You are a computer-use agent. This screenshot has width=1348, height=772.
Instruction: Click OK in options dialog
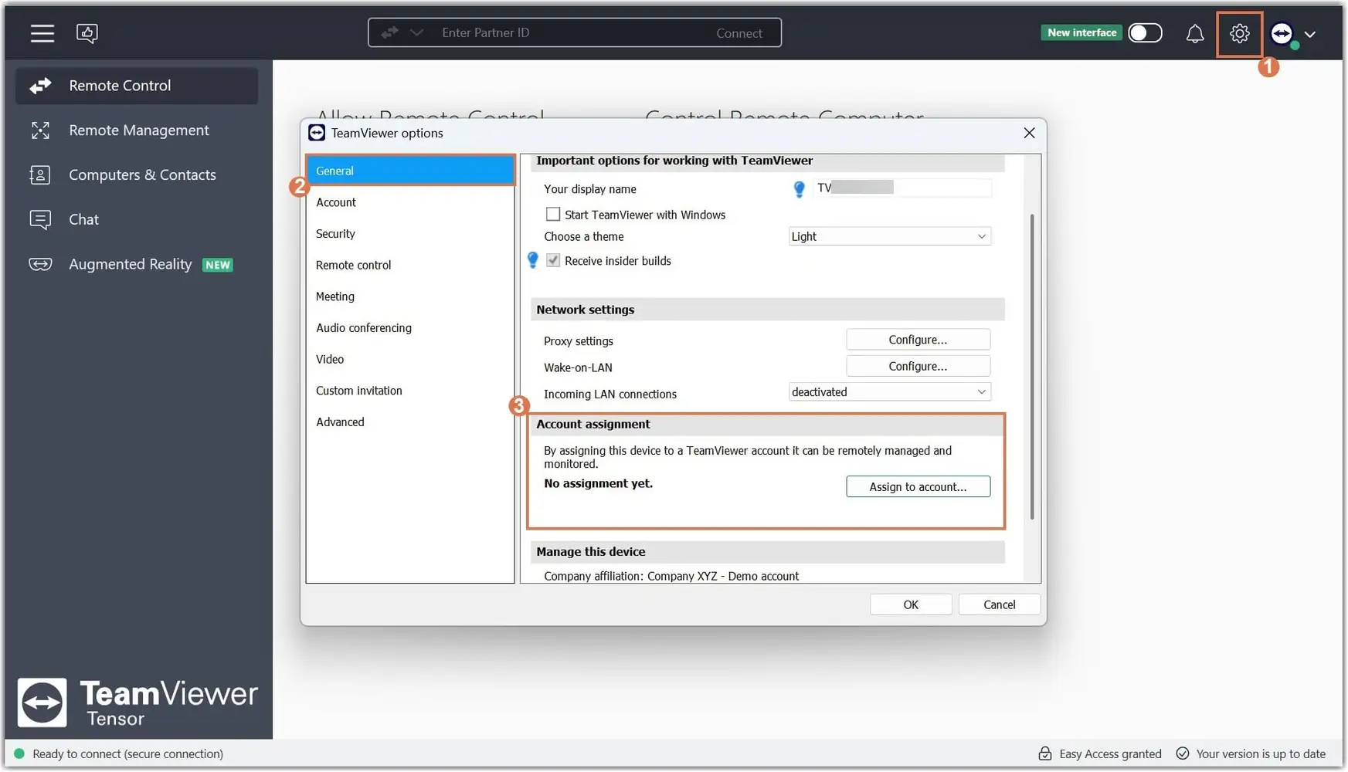tap(911, 604)
